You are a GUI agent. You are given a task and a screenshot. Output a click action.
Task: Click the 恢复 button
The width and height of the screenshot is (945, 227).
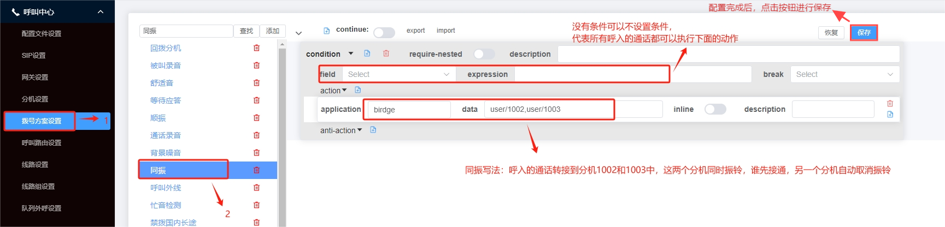tap(831, 33)
